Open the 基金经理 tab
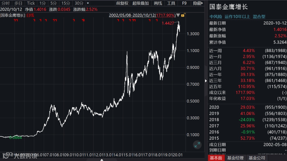 [x=235, y=158]
